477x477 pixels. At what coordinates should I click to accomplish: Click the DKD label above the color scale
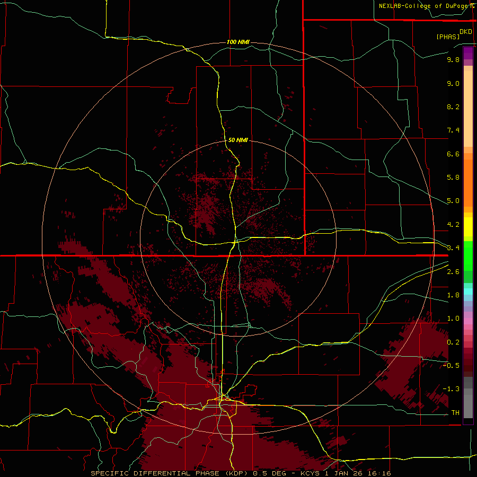point(466,32)
